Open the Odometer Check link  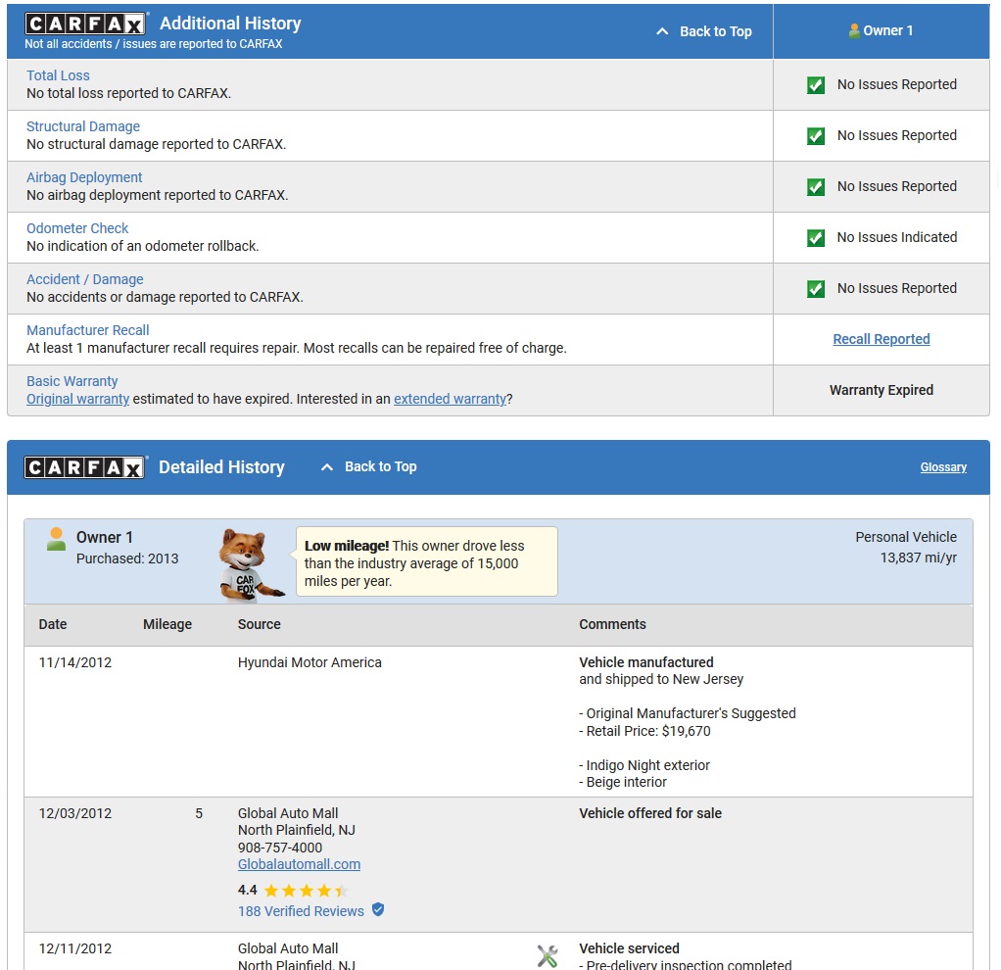77,228
